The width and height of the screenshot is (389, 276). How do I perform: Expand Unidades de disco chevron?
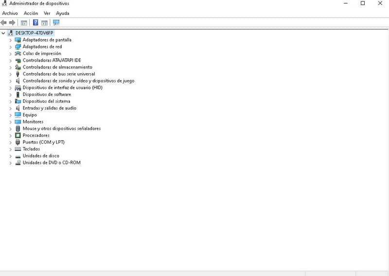coord(10,156)
